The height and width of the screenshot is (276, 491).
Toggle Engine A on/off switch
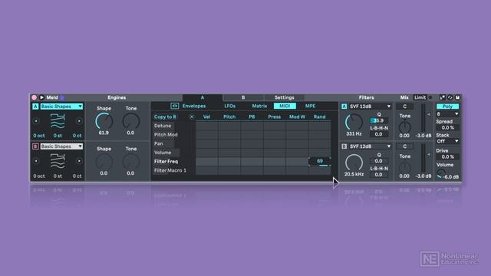pos(35,107)
